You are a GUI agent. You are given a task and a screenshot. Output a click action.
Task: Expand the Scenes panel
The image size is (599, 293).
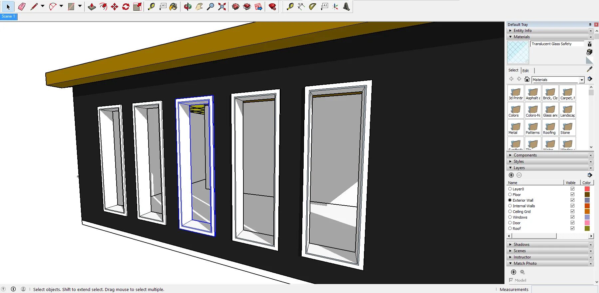[510, 251]
